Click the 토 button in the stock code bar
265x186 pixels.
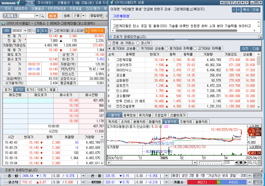[x=38, y=30]
